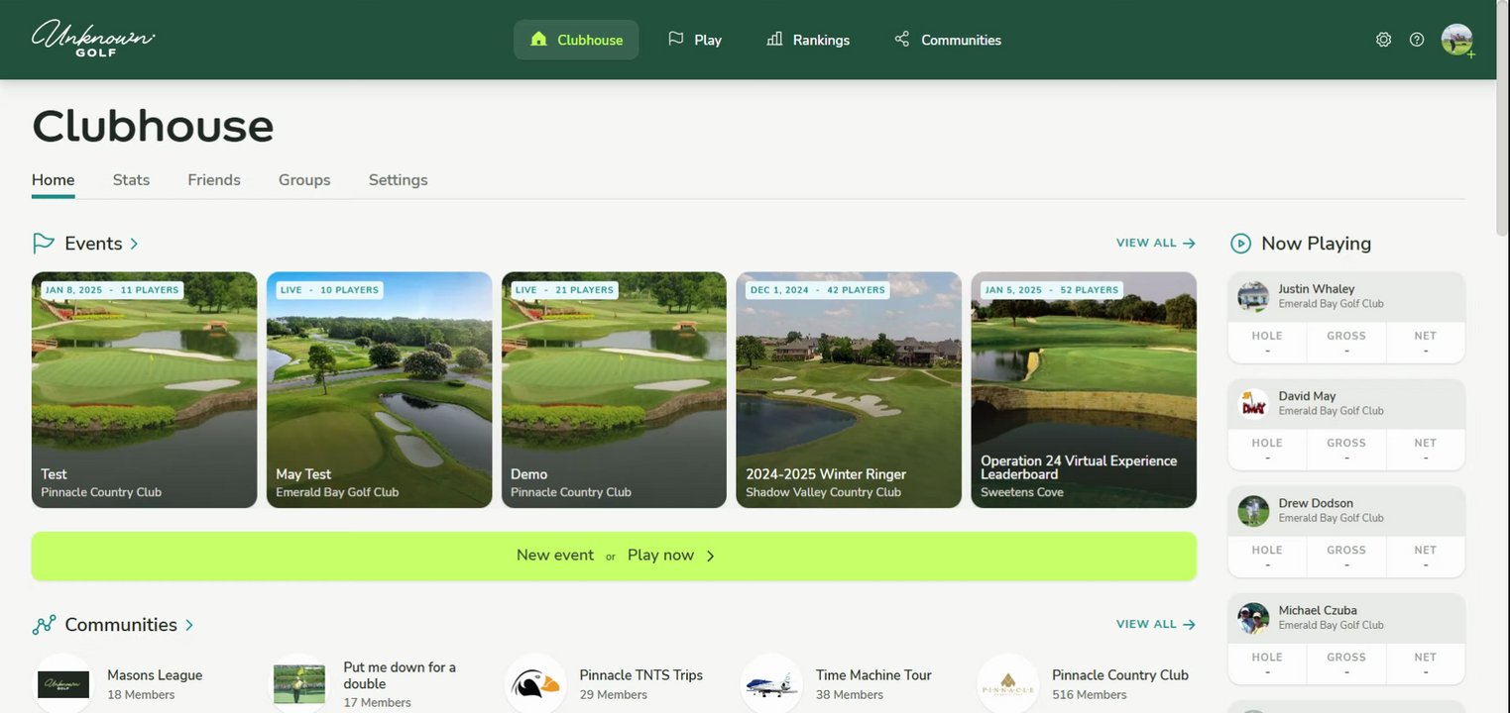Click David May's avatar

1253,403
